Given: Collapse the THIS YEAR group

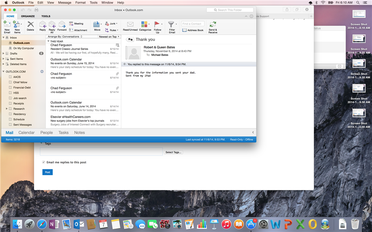Looking at the screenshot, I should click(x=48, y=41).
